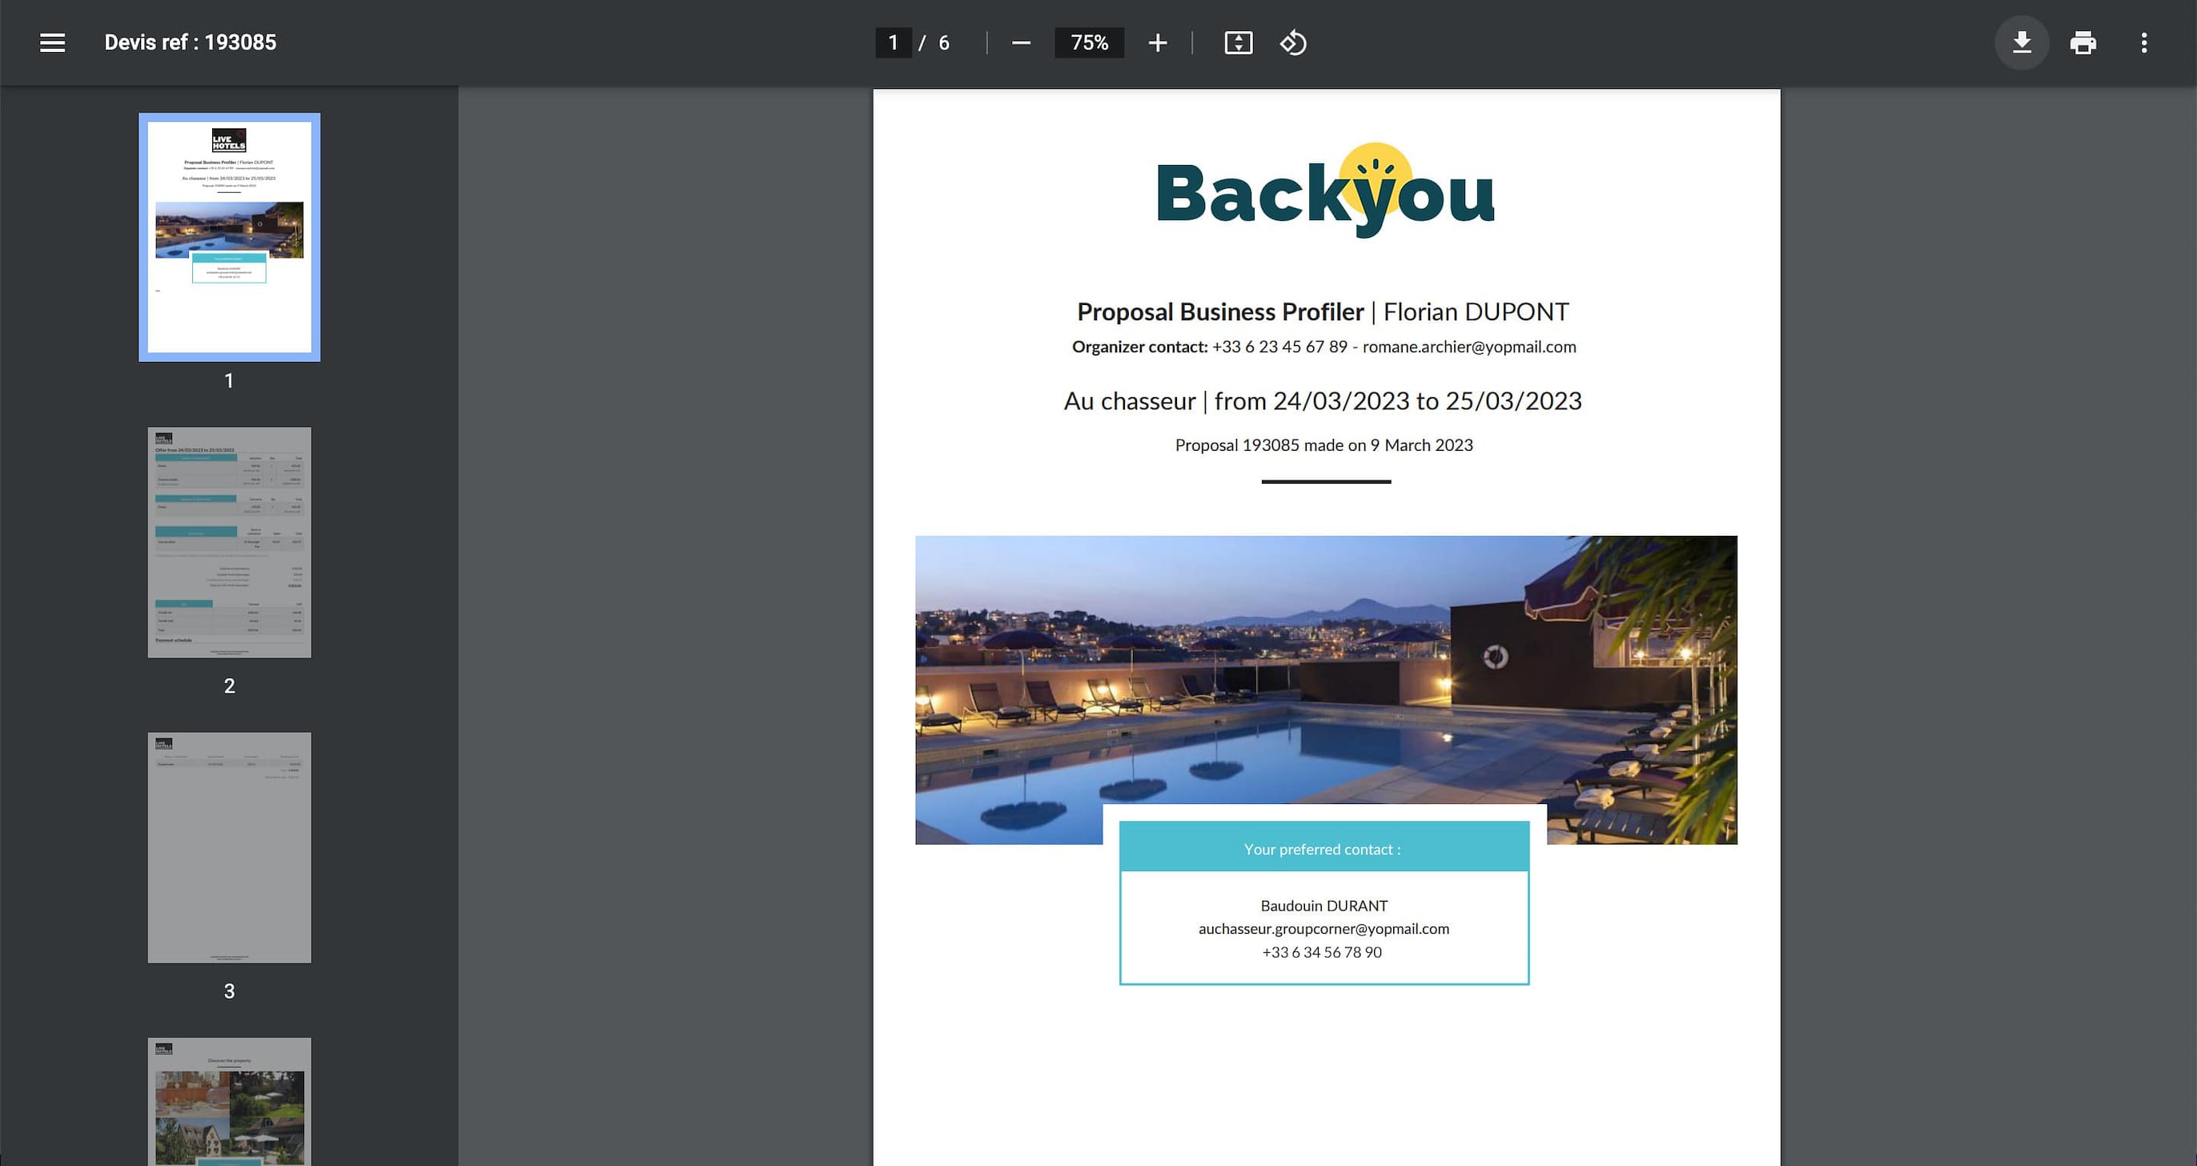This screenshot has height=1166, width=2197.
Task: Print the document
Action: coord(2083,42)
